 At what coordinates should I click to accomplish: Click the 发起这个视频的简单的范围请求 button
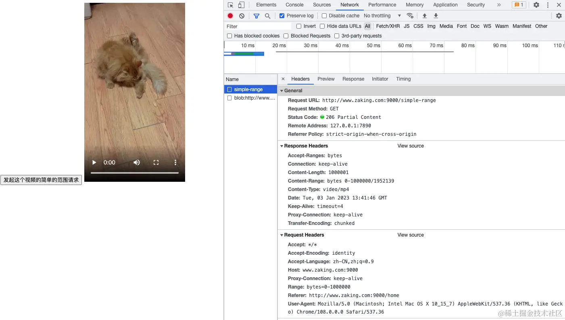41,180
